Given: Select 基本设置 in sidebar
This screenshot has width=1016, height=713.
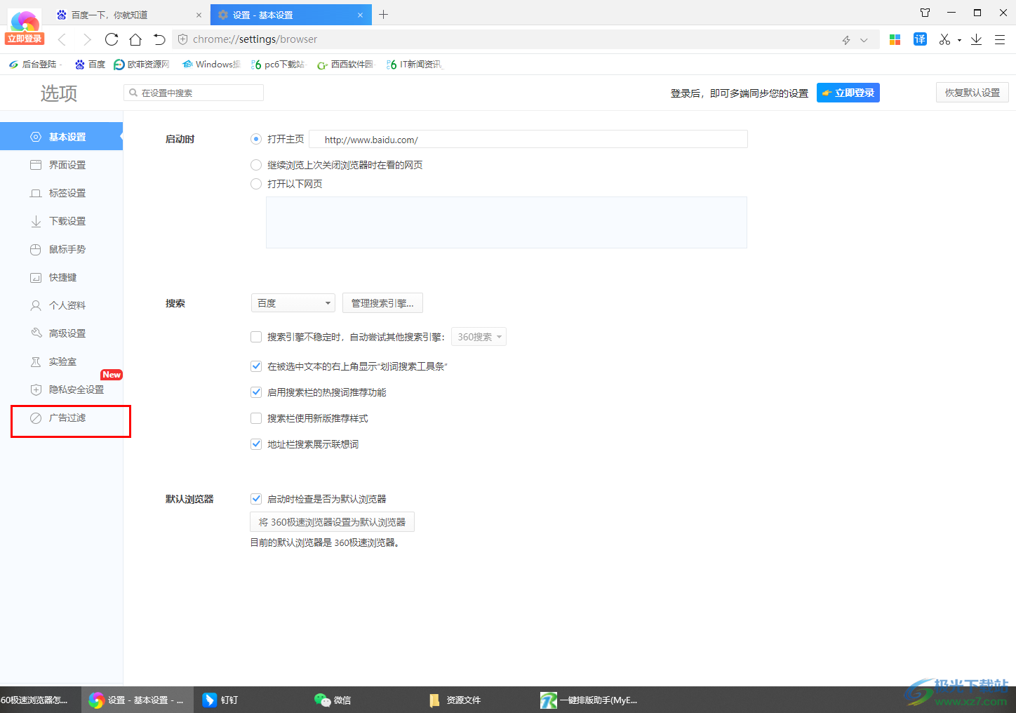Looking at the screenshot, I should [x=61, y=137].
